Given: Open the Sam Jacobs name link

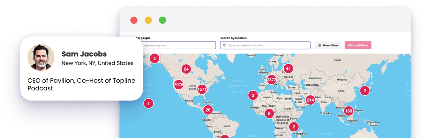Looking at the screenshot, I should (x=84, y=54).
